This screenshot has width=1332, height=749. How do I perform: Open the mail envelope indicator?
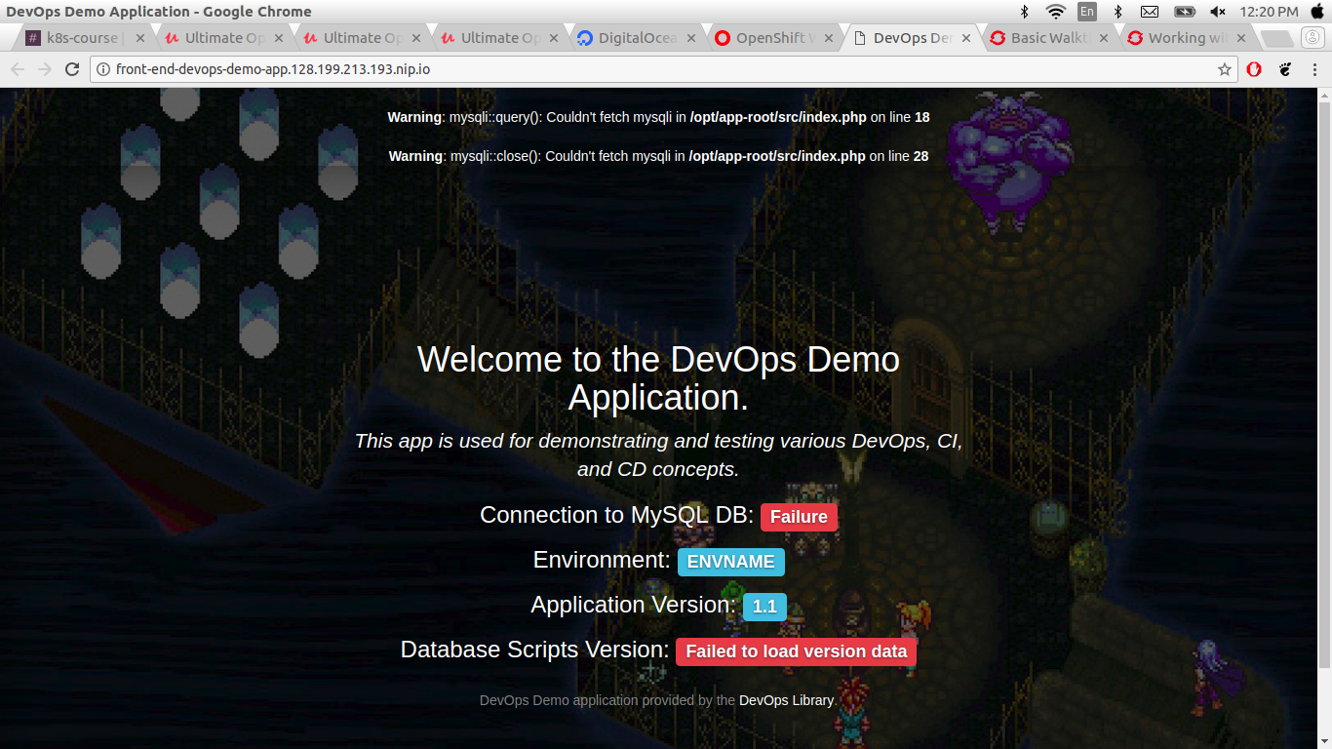[x=1150, y=12]
